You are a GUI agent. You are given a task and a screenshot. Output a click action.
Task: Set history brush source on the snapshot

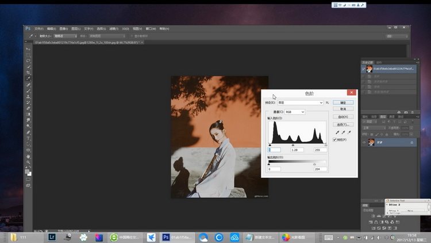[x=363, y=69]
